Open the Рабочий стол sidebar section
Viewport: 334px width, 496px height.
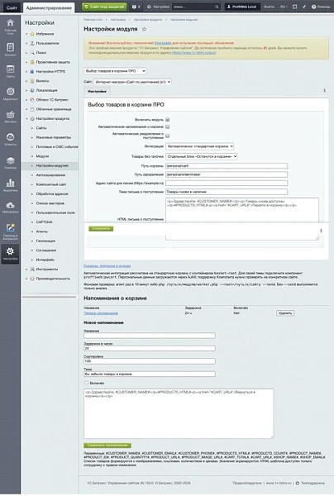[x=10, y=26]
